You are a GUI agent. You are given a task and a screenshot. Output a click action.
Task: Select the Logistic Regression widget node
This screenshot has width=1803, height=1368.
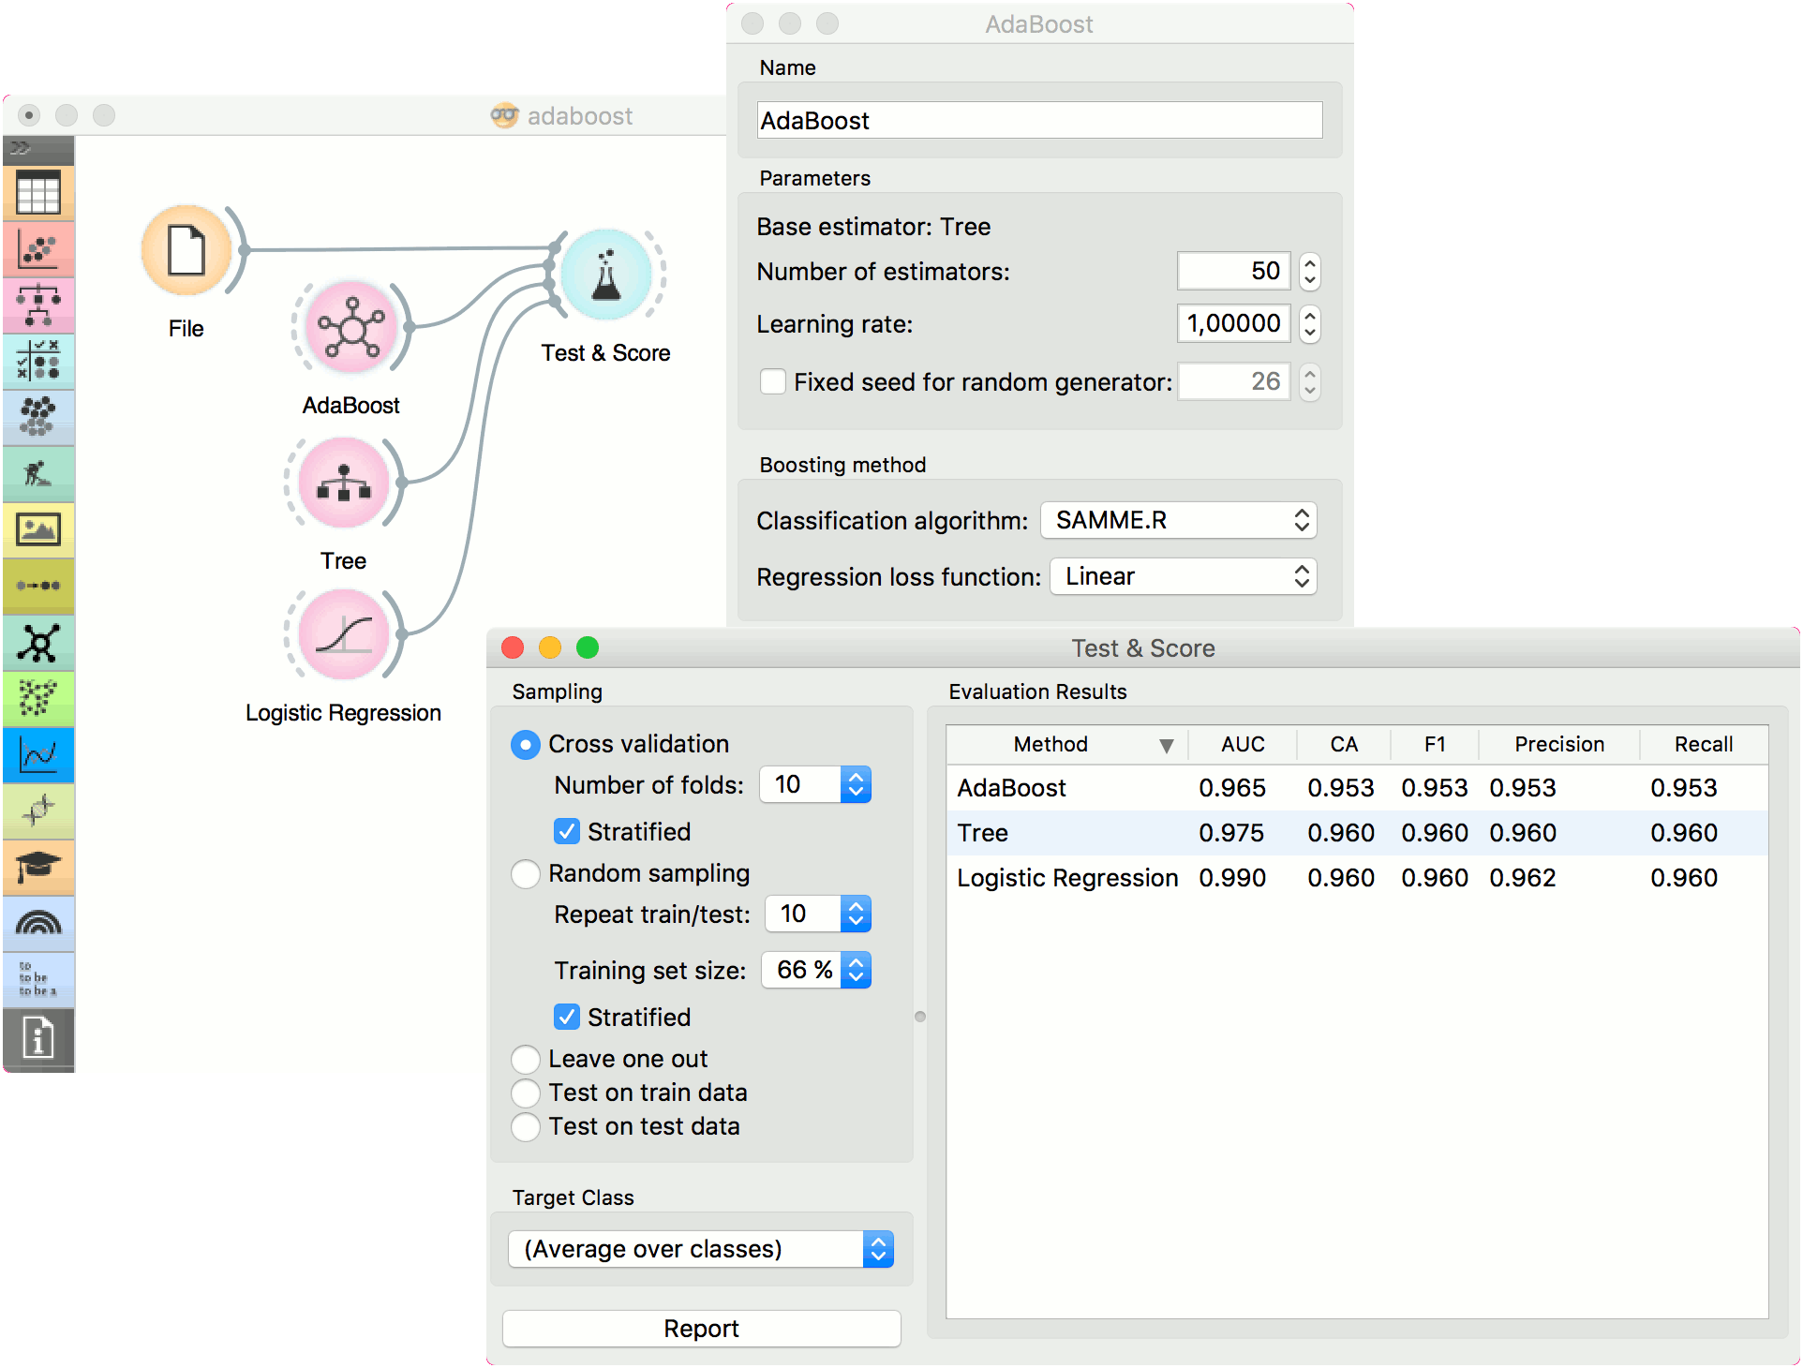point(344,634)
